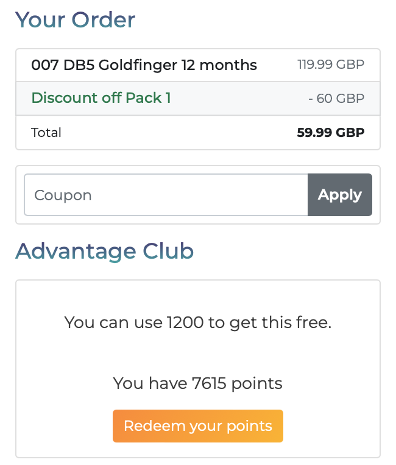
Task: Redeem your points with the orange button
Action: (198, 426)
